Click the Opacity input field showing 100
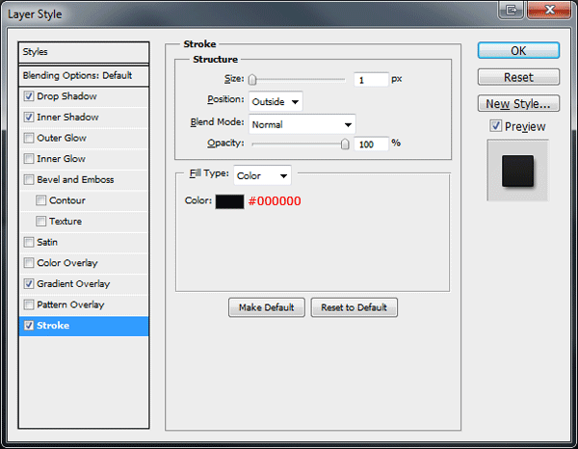Screen dimensions: 578x449 click(x=371, y=145)
